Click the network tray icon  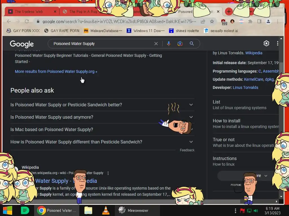pyautogui.click(x=249, y=211)
